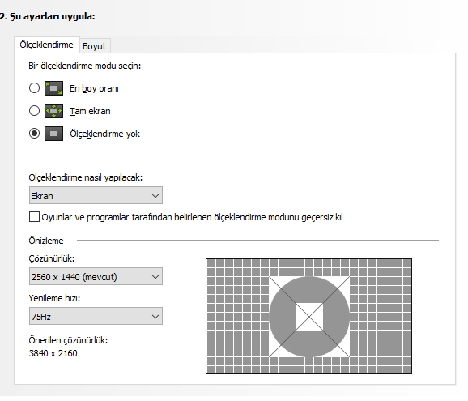Select the Ölçeklendirme yok radio button
The width and height of the screenshot is (468, 401).
pos(34,134)
